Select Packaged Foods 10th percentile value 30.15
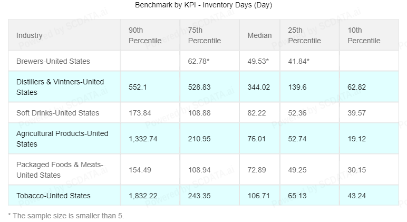 click(x=358, y=170)
